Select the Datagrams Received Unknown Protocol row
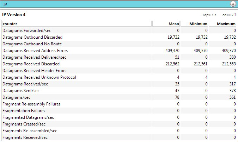This screenshot has width=238, height=142. pyautogui.click(x=119, y=77)
